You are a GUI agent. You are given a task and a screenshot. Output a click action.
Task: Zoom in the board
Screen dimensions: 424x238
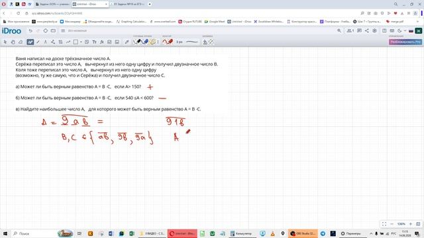(x=411, y=224)
